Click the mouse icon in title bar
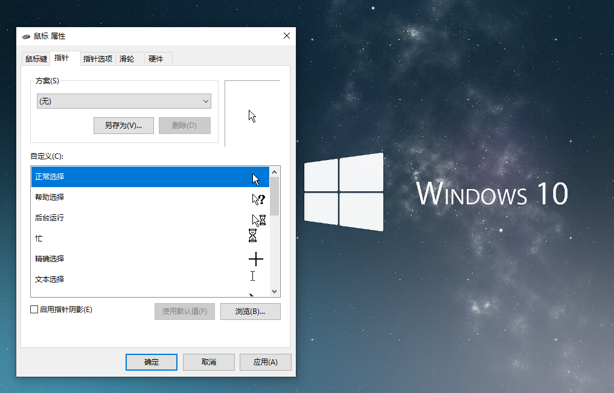The image size is (614, 393). (26, 36)
